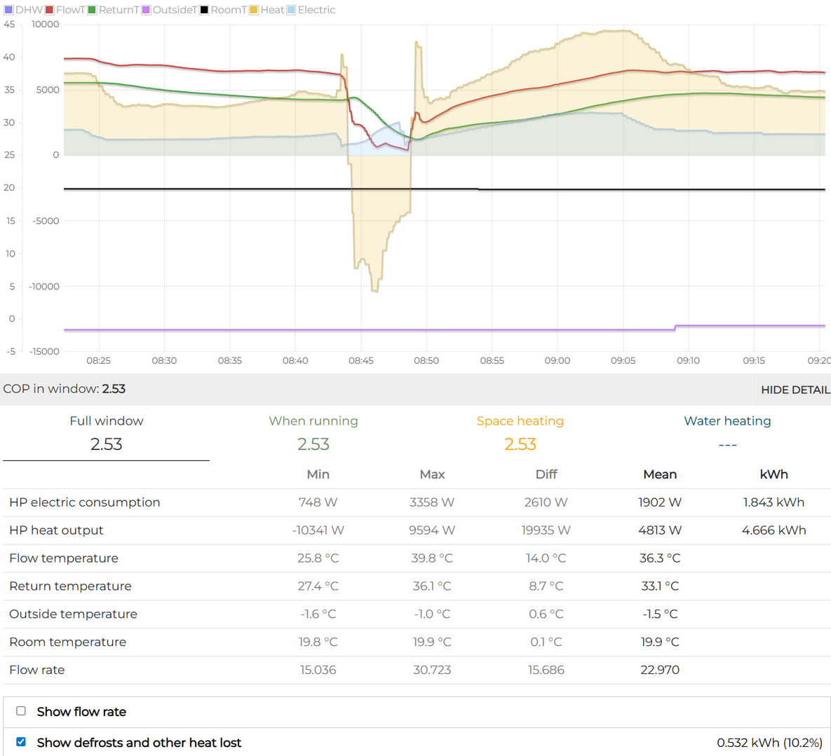Click the black RoomT legend icon
The height and width of the screenshot is (756, 831).
tap(204, 10)
